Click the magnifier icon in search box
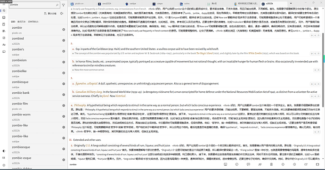This screenshot has height=170, width=325. (x=57, y=5)
